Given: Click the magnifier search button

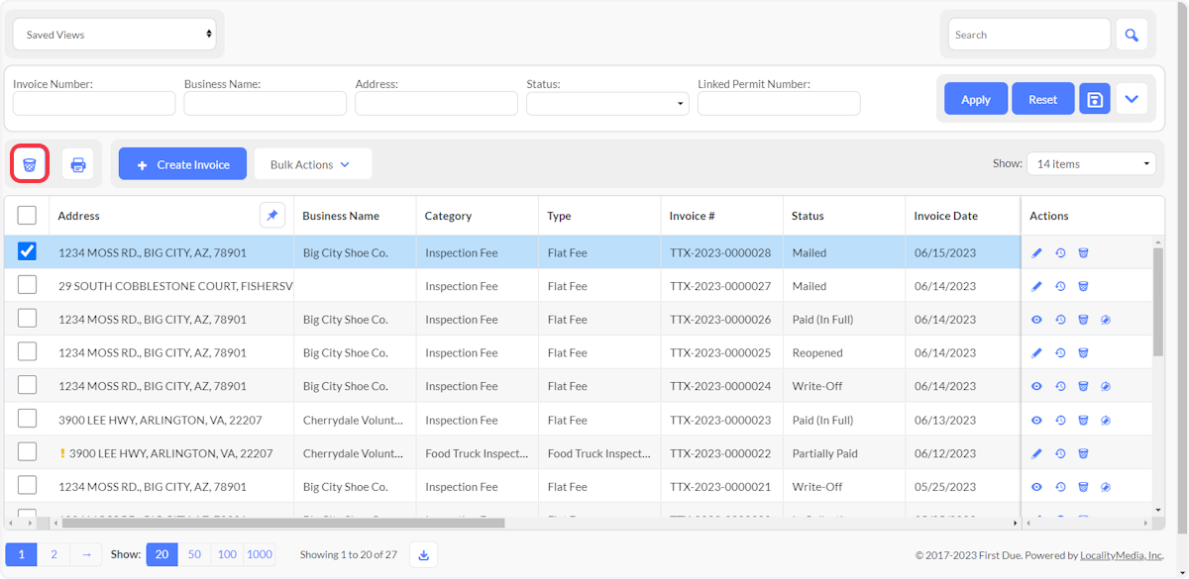Looking at the screenshot, I should pyautogui.click(x=1132, y=35).
